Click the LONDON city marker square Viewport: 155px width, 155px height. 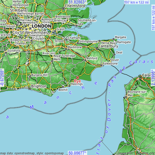tap(30, 28)
